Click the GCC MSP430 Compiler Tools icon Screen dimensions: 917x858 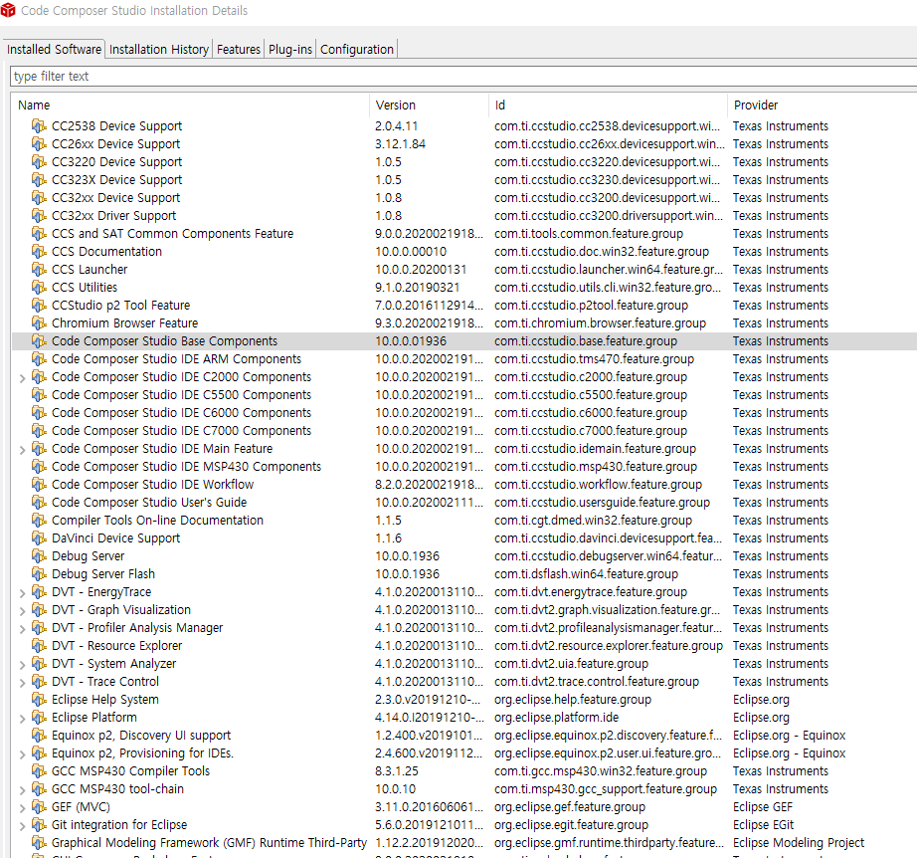(x=39, y=770)
